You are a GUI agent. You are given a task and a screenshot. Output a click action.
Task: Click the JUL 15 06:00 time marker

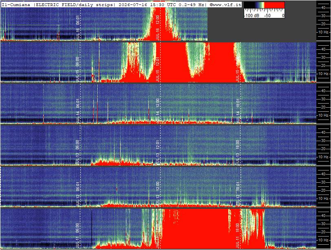click(77, 69)
